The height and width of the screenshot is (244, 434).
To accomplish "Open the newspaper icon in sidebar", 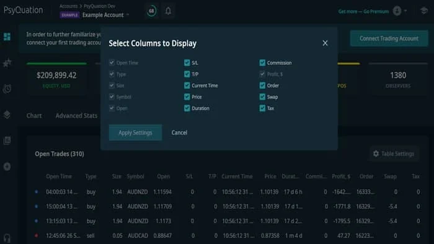I will pos(7,141).
